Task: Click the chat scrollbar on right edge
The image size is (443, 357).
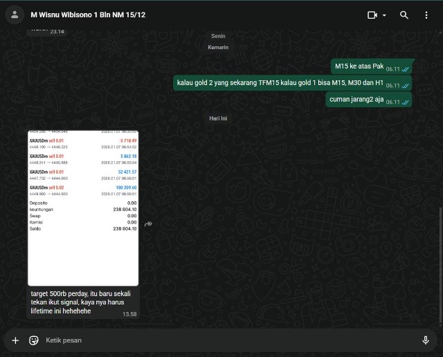Action: click(x=440, y=266)
